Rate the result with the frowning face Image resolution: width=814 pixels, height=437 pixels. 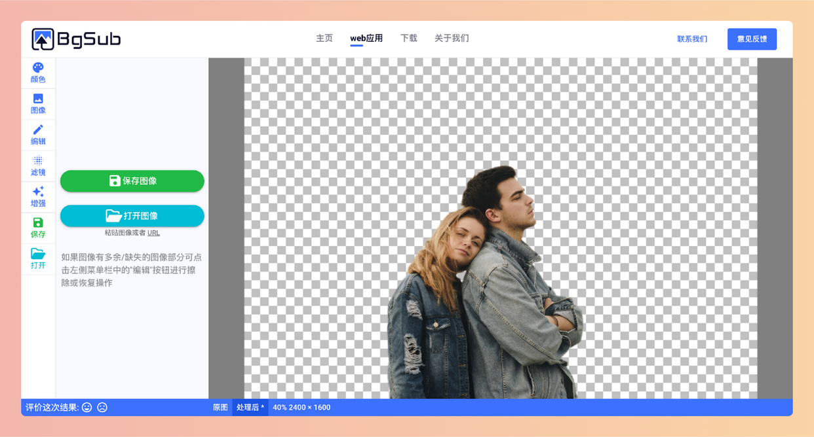(100, 407)
